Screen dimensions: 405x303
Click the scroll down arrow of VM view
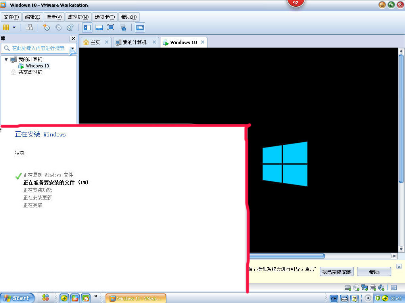pyautogui.click(x=401, y=249)
